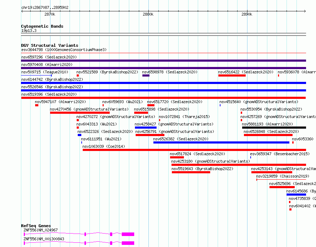Open the nsv6041402 variant label
The height and width of the screenshot is (247, 316).
(303, 206)
